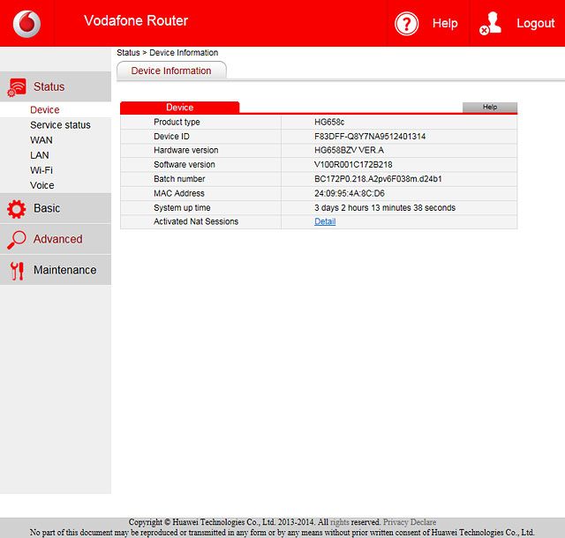Go to Wi-Fi status page
Image resolution: width=565 pixels, height=538 pixels.
41,170
